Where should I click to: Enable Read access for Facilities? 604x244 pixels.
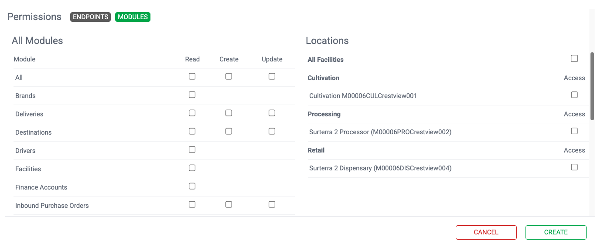coord(192,168)
